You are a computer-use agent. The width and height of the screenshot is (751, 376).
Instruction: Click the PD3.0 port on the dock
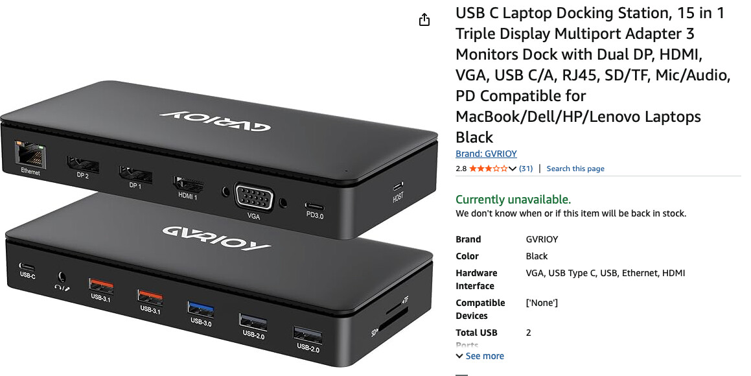(x=314, y=207)
